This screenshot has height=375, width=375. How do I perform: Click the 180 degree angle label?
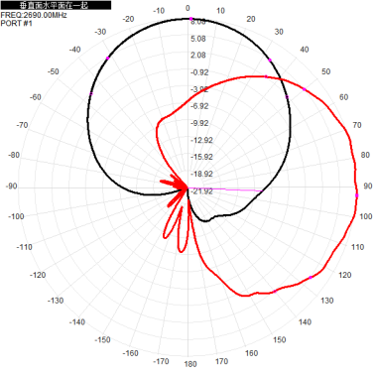click(190, 364)
